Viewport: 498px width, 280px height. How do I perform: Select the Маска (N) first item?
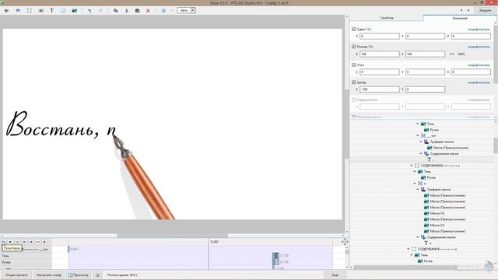click(437, 213)
